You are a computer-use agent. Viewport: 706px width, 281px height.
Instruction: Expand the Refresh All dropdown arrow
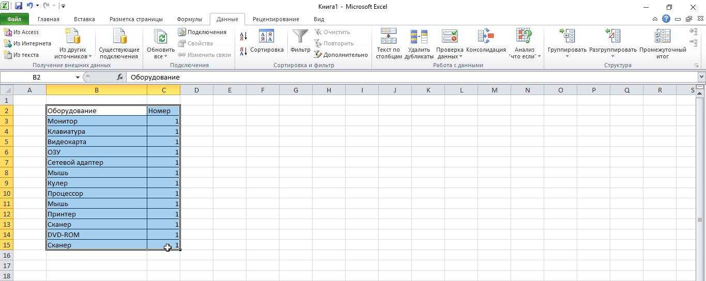click(166, 56)
